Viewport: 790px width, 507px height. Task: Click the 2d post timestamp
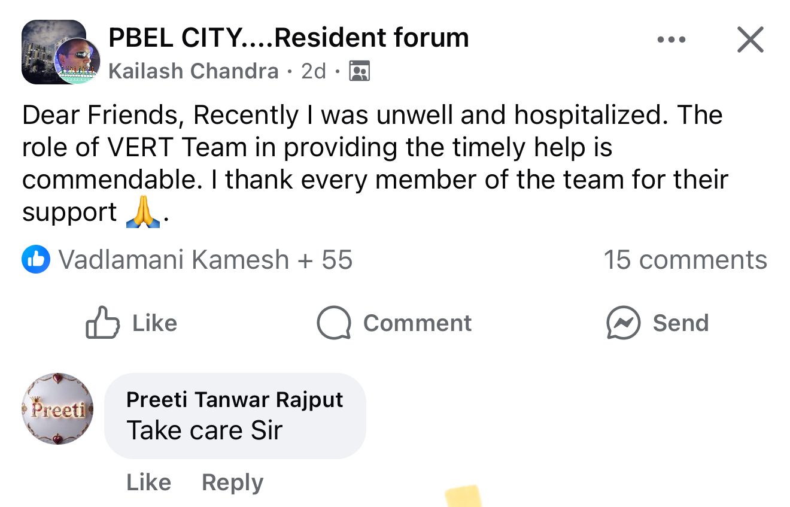tap(314, 71)
